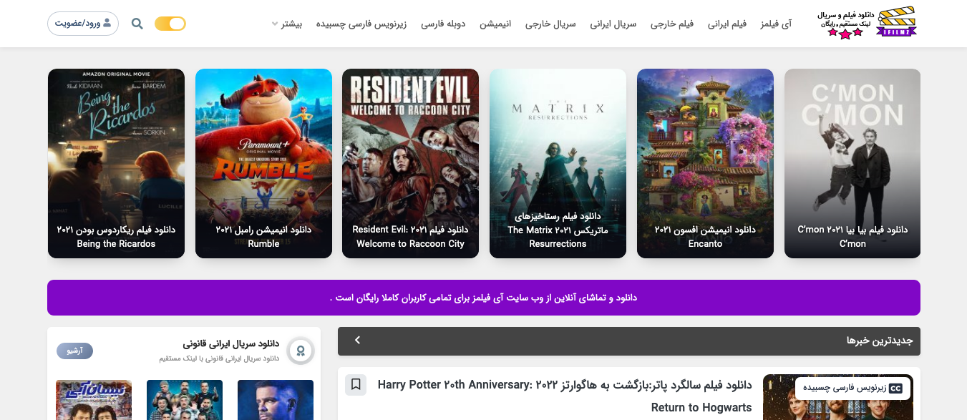
Task: Open the آرشیو archive button
Action: click(x=74, y=351)
